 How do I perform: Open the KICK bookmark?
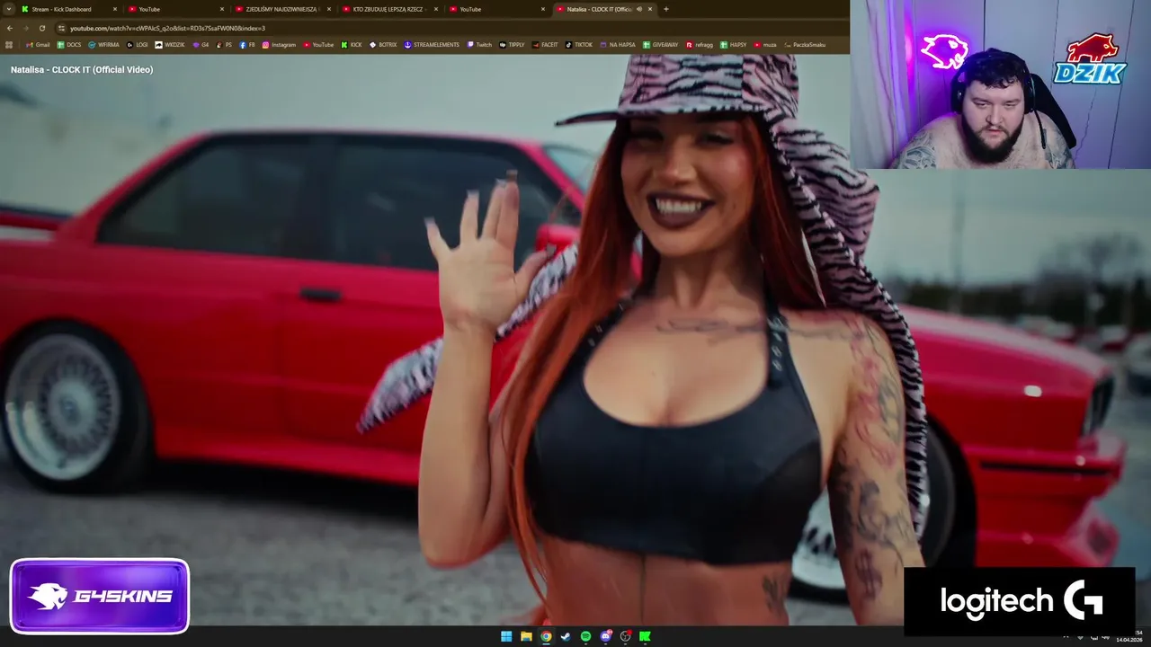(x=352, y=45)
